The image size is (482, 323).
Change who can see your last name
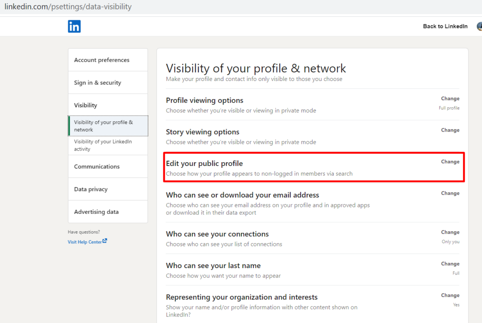coord(450,264)
